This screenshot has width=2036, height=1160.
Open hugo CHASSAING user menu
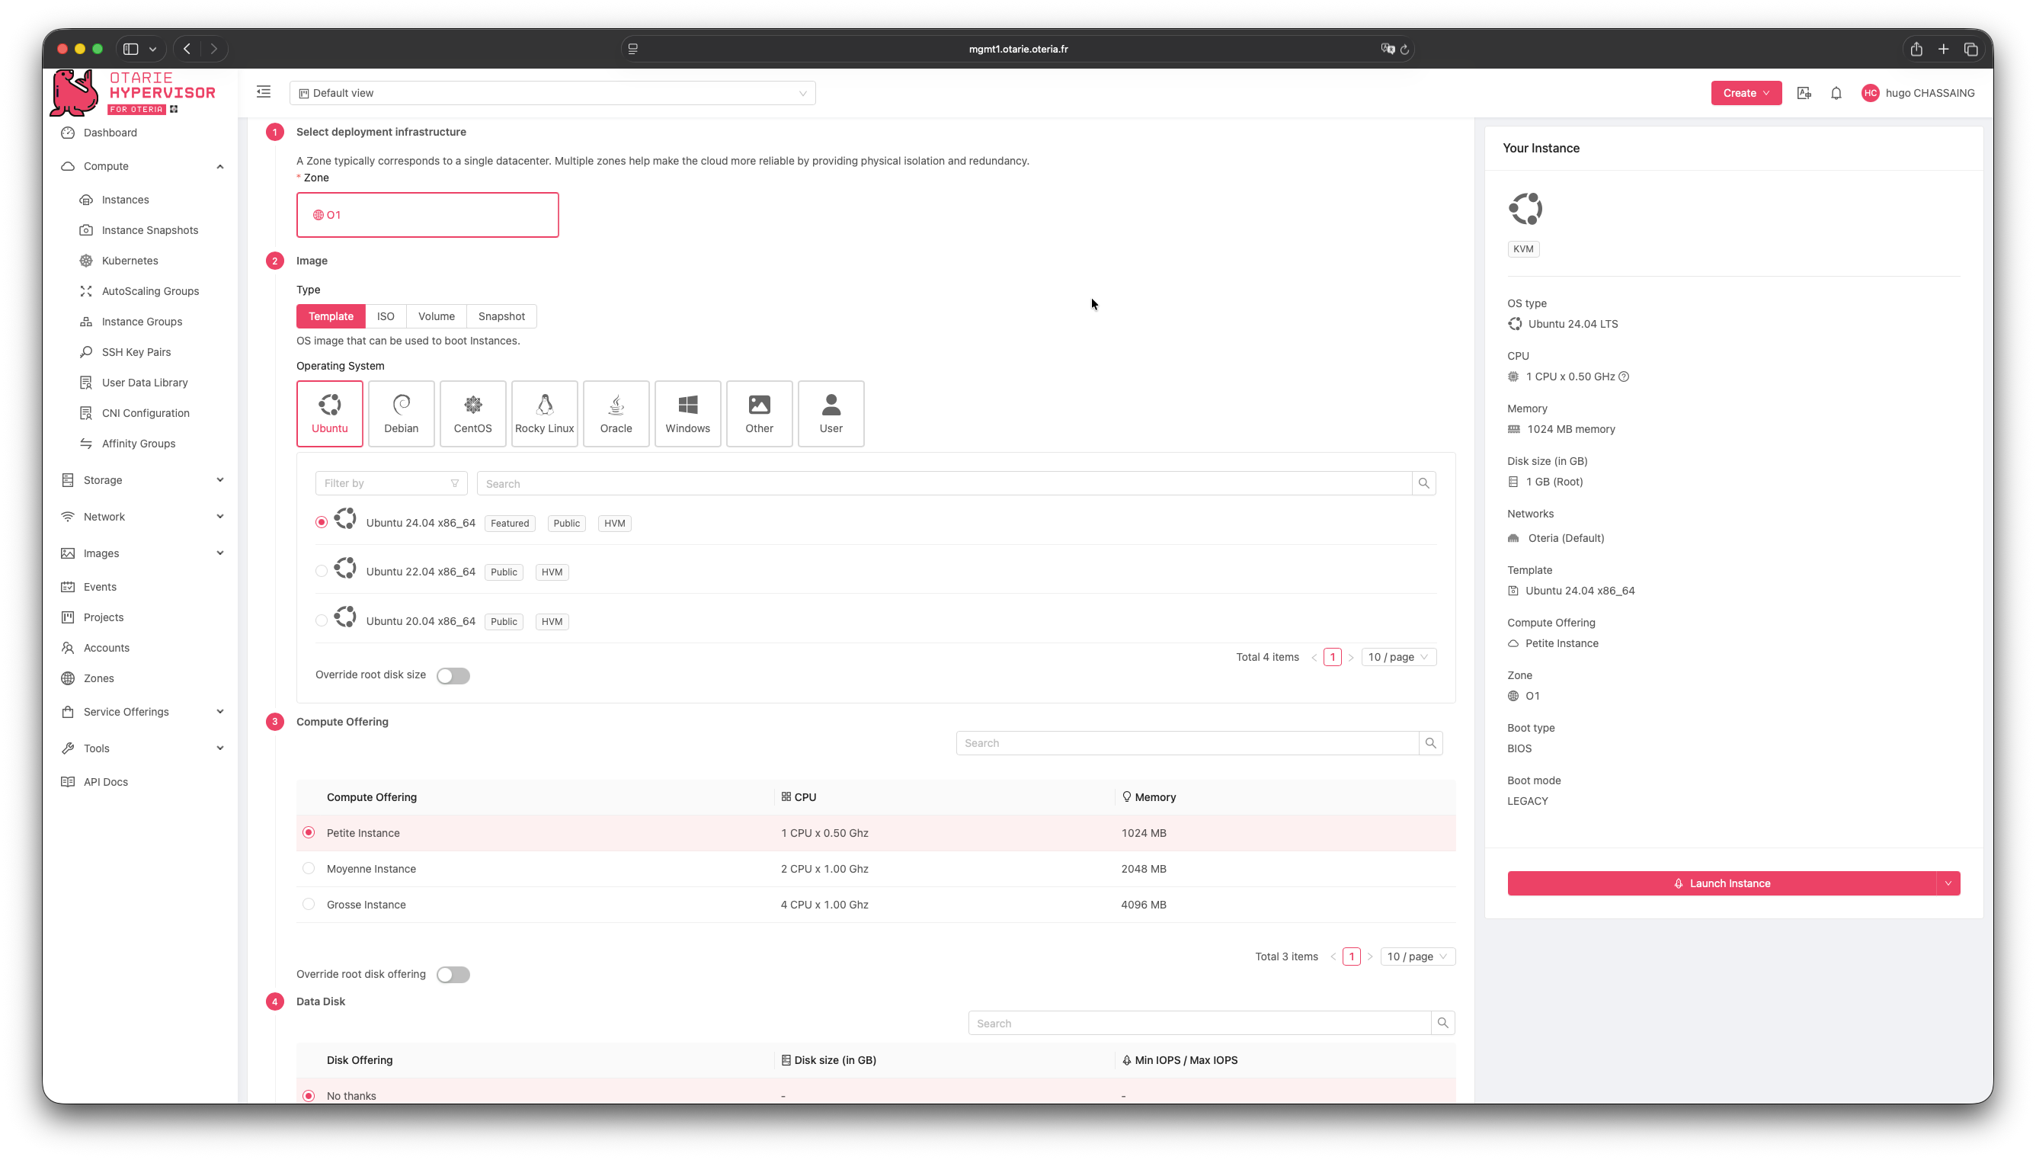click(1918, 93)
